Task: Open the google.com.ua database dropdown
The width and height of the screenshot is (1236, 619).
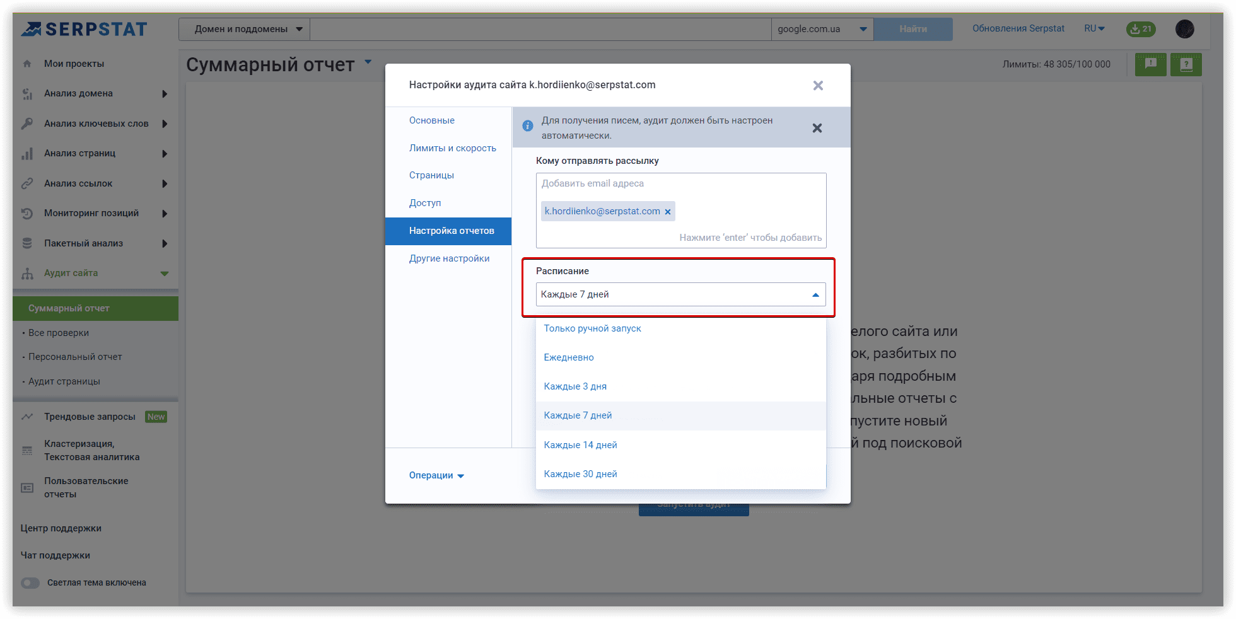Action: tap(822, 29)
